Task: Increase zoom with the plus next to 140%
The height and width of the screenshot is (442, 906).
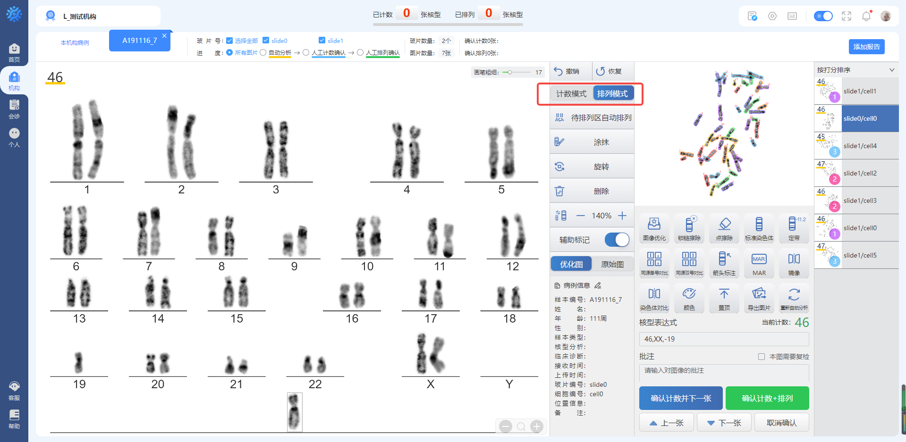Action: coord(622,216)
